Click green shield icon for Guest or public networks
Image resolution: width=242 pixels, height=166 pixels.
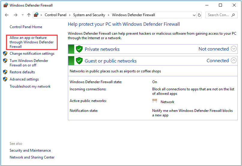pos(79,61)
